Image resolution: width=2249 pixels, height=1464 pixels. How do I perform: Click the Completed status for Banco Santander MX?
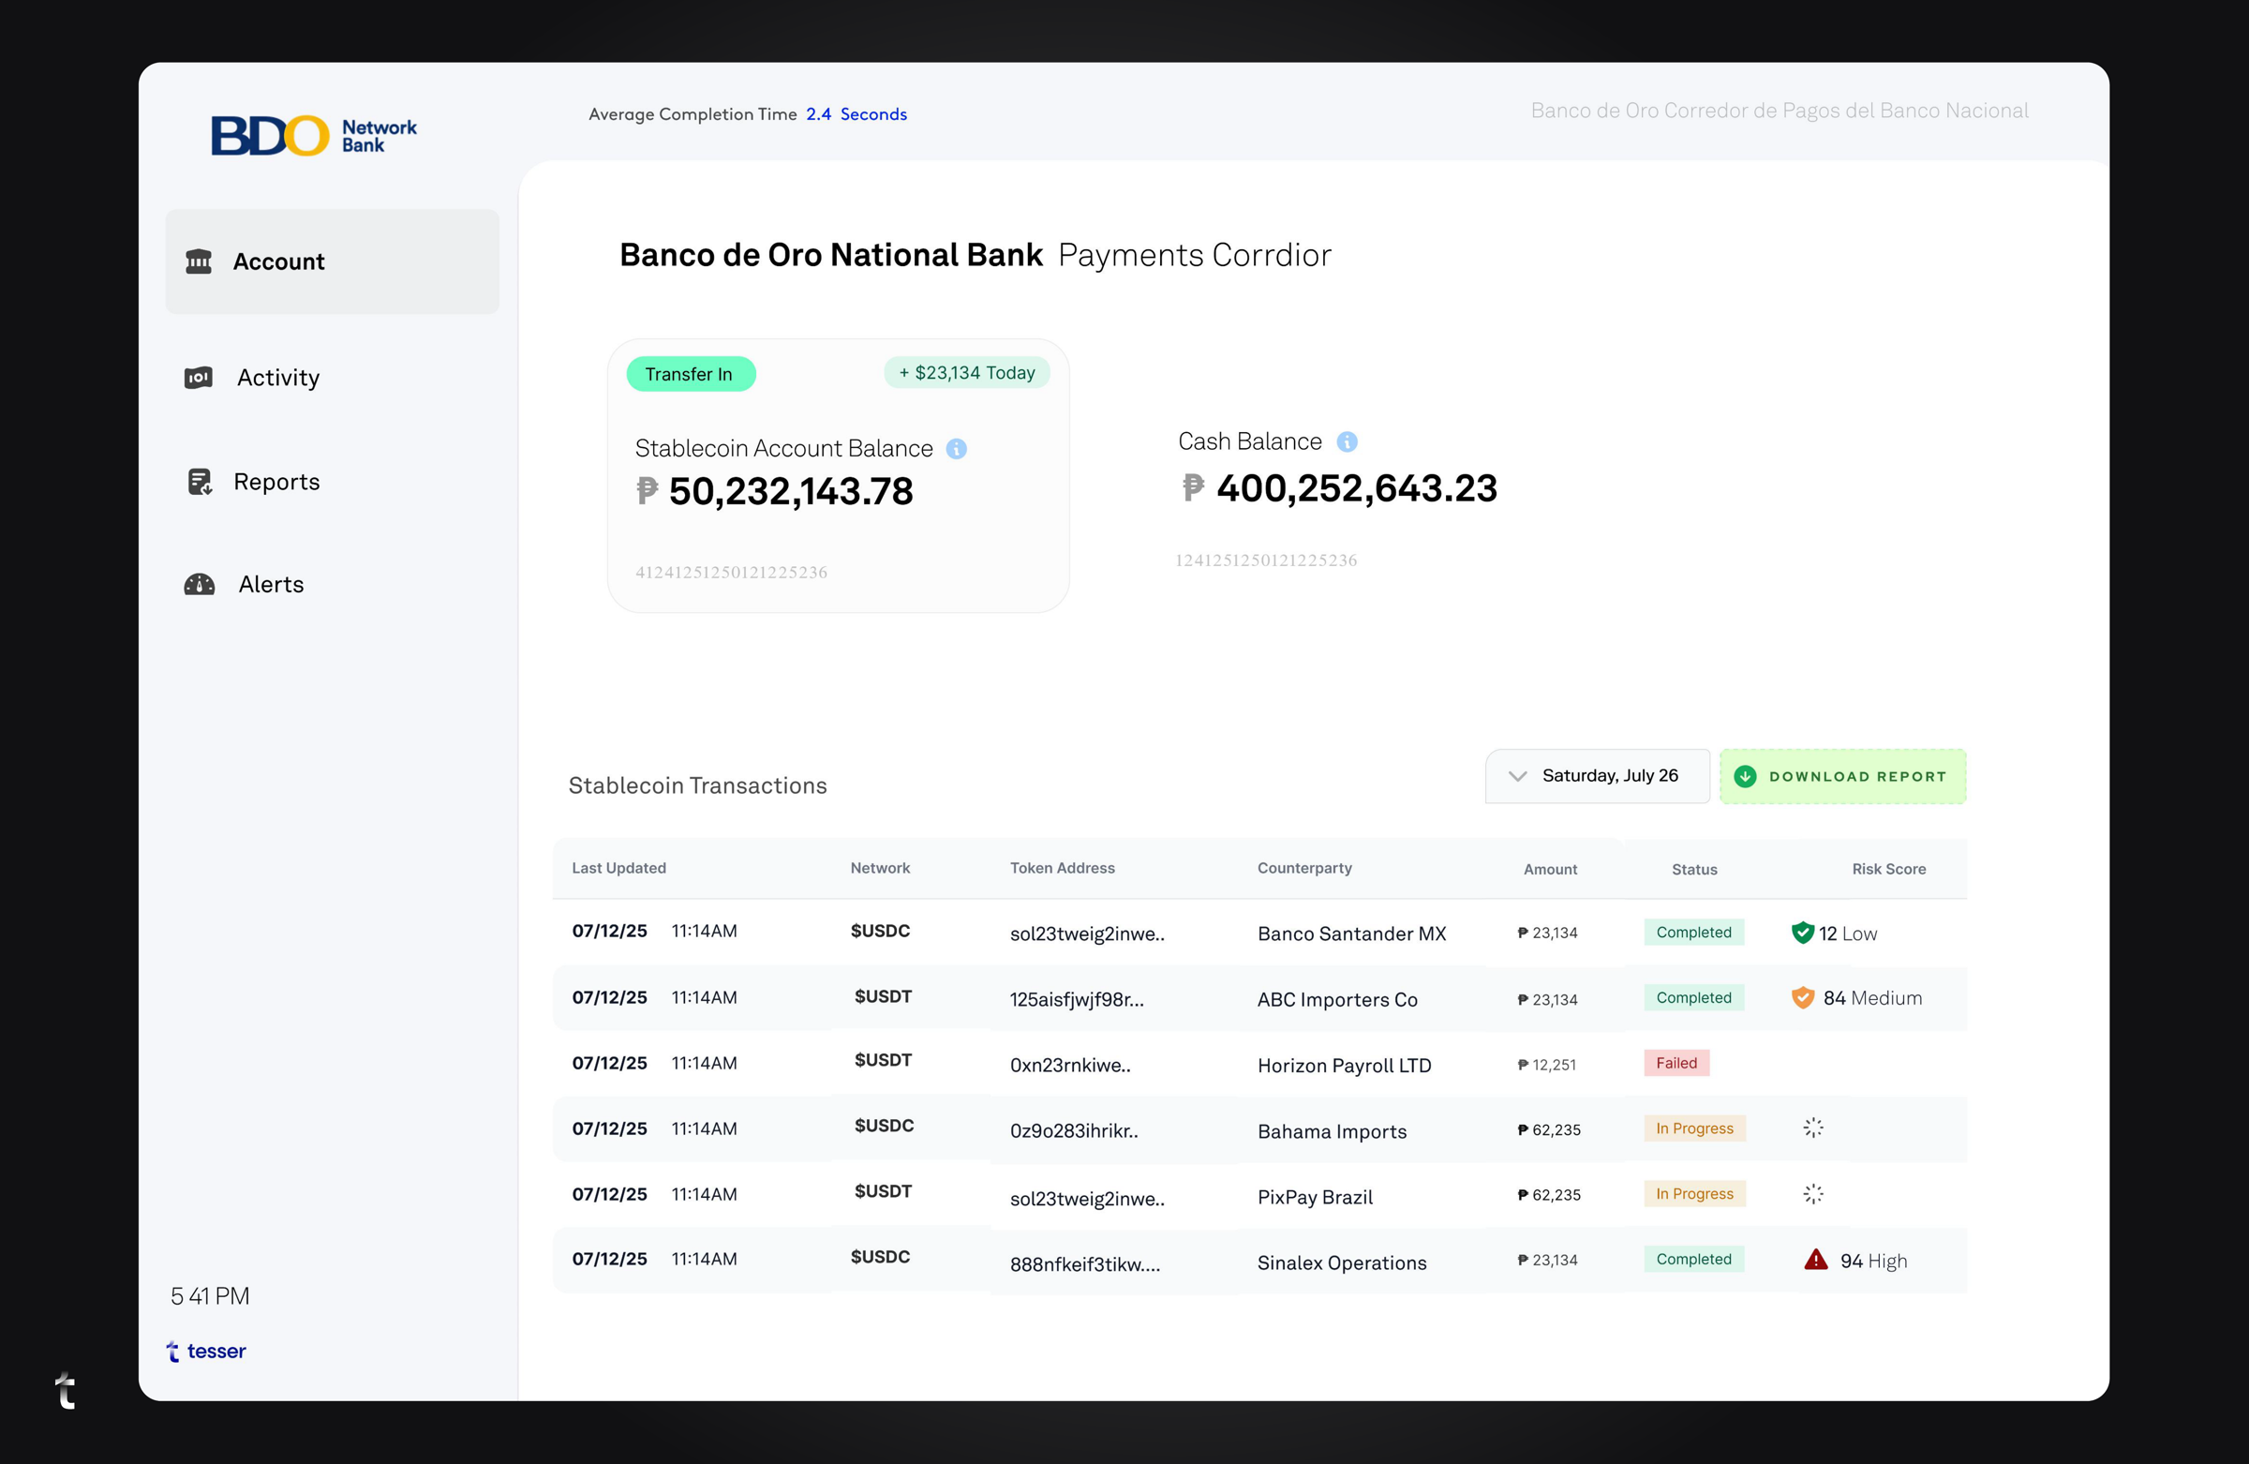point(1693,933)
